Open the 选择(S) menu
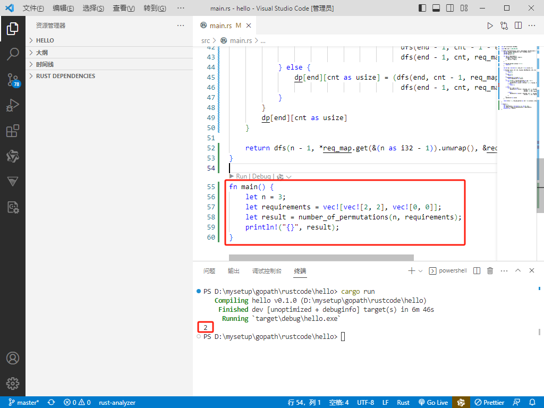This screenshot has height=408, width=544. (x=93, y=8)
